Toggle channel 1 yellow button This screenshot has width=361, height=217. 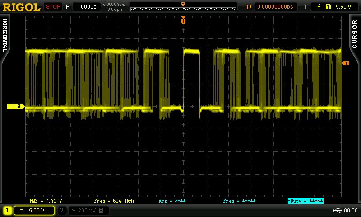click(7, 210)
